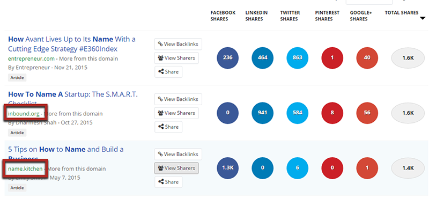Click Facebook shares circle showing 1.3K
The image size is (429, 198).
coord(227,168)
